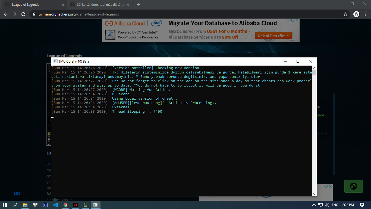
Task: Open League of Legends client from taskbar
Action: pyautogui.click(x=86, y=205)
